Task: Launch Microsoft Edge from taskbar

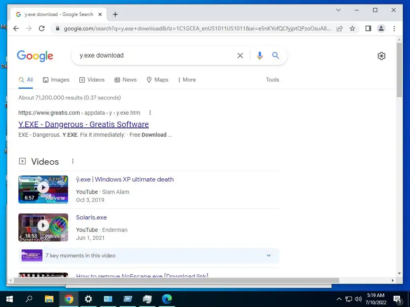Action: [167, 299]
